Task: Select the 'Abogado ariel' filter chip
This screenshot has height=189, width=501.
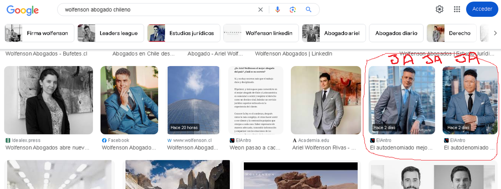Action: [x=334, y=33]
